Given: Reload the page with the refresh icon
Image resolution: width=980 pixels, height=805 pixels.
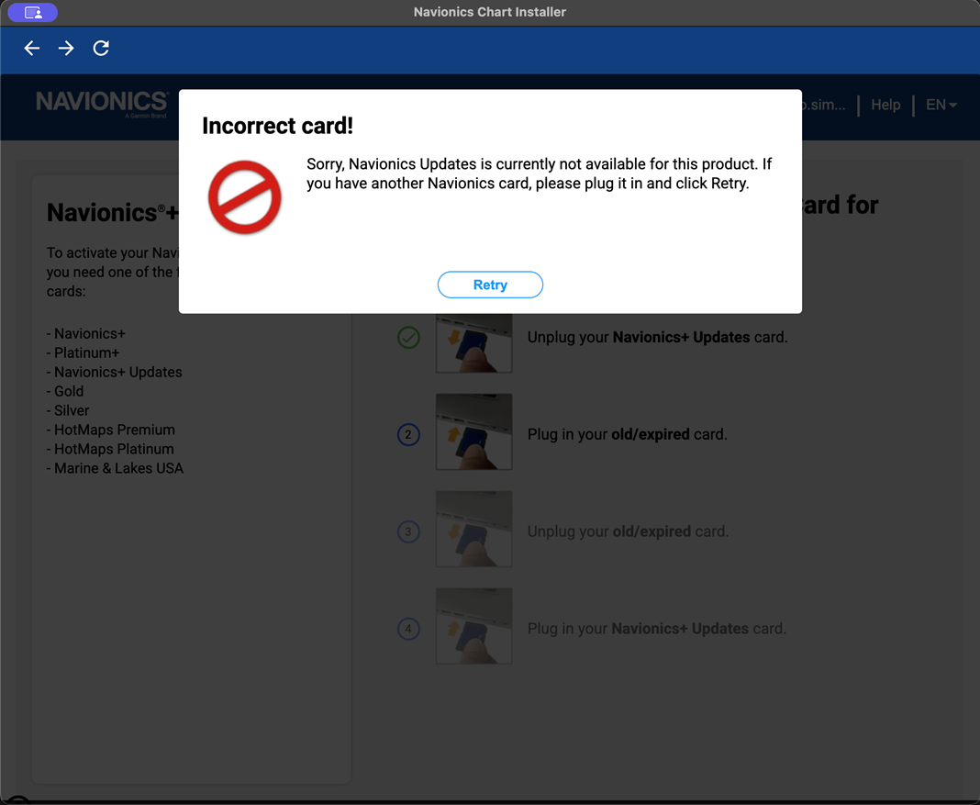Looking at the screenshot, I should click(101, 48).
